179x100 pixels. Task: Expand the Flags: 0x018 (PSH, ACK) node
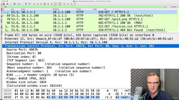(x=5, y=78)
